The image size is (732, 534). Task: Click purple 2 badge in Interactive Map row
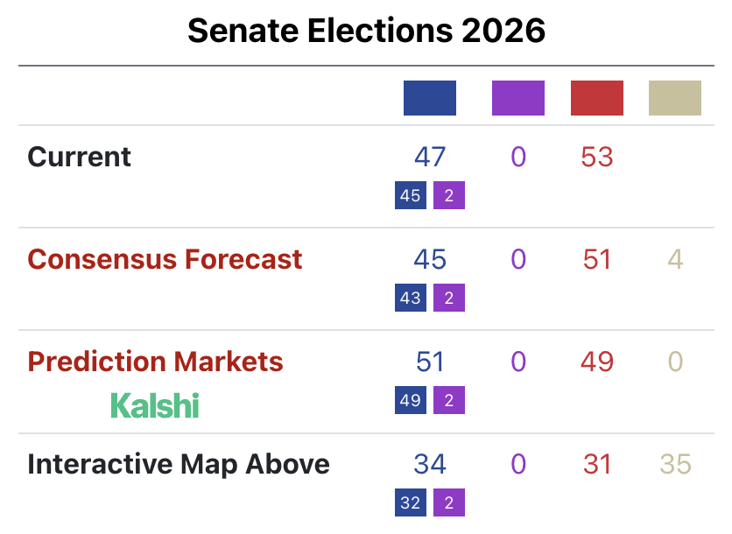tap(449, 502)
